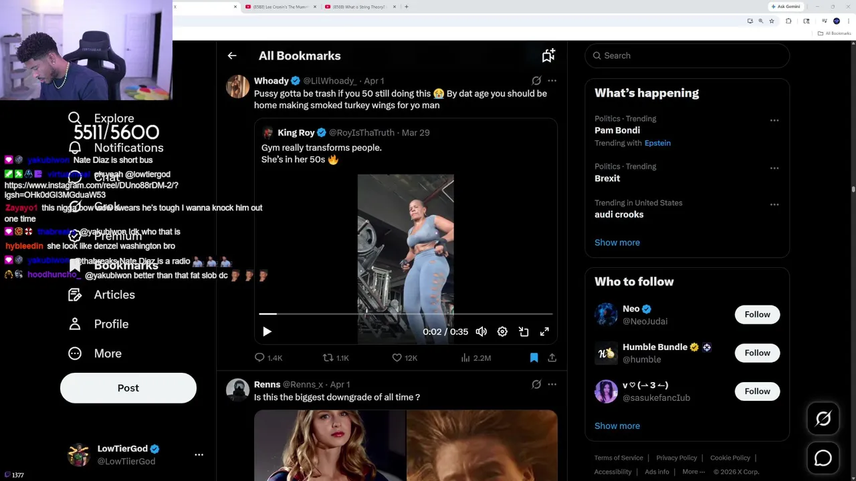Enter fullscreen on the gym video

[x=544, y=331]
